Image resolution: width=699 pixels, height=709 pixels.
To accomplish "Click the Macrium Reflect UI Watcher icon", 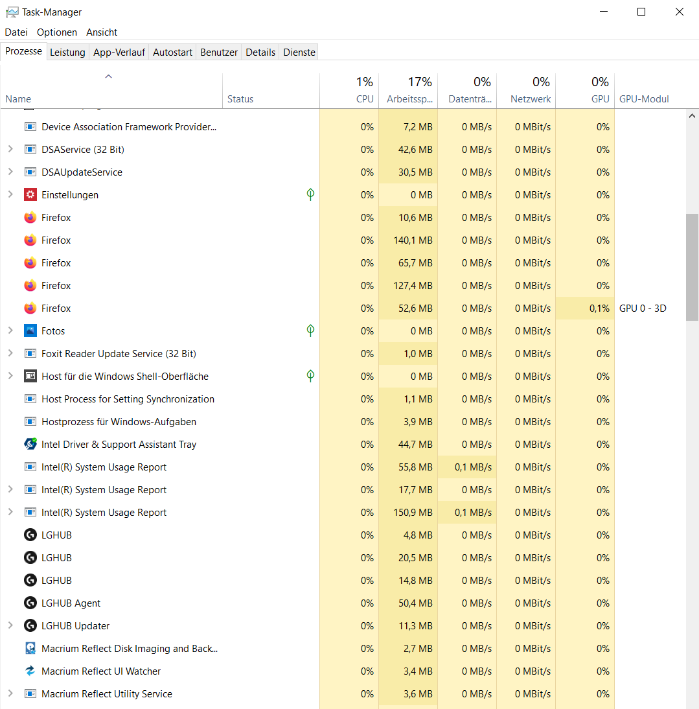I will point(30,671).
